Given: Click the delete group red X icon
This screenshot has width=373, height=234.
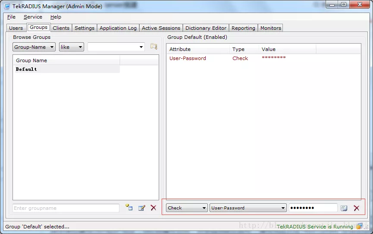Looking at the screenshot, I should point(153,208).
